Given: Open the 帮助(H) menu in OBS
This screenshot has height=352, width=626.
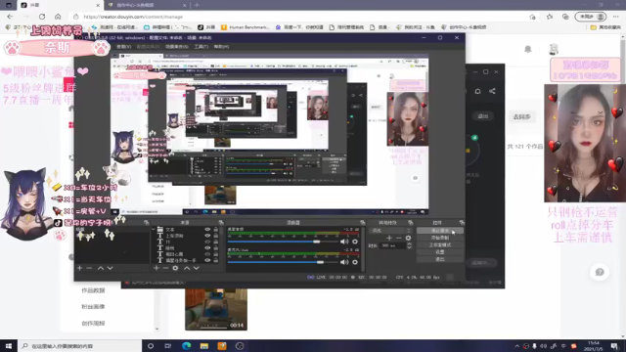Looking at the screenshot, I should 221,47.
